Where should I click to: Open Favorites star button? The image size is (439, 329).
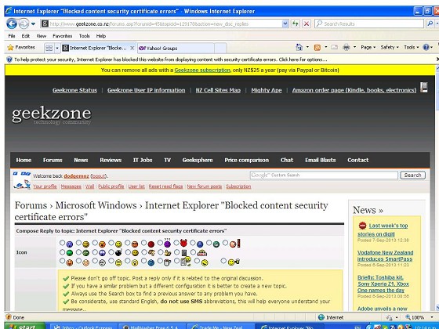point(21,48)
